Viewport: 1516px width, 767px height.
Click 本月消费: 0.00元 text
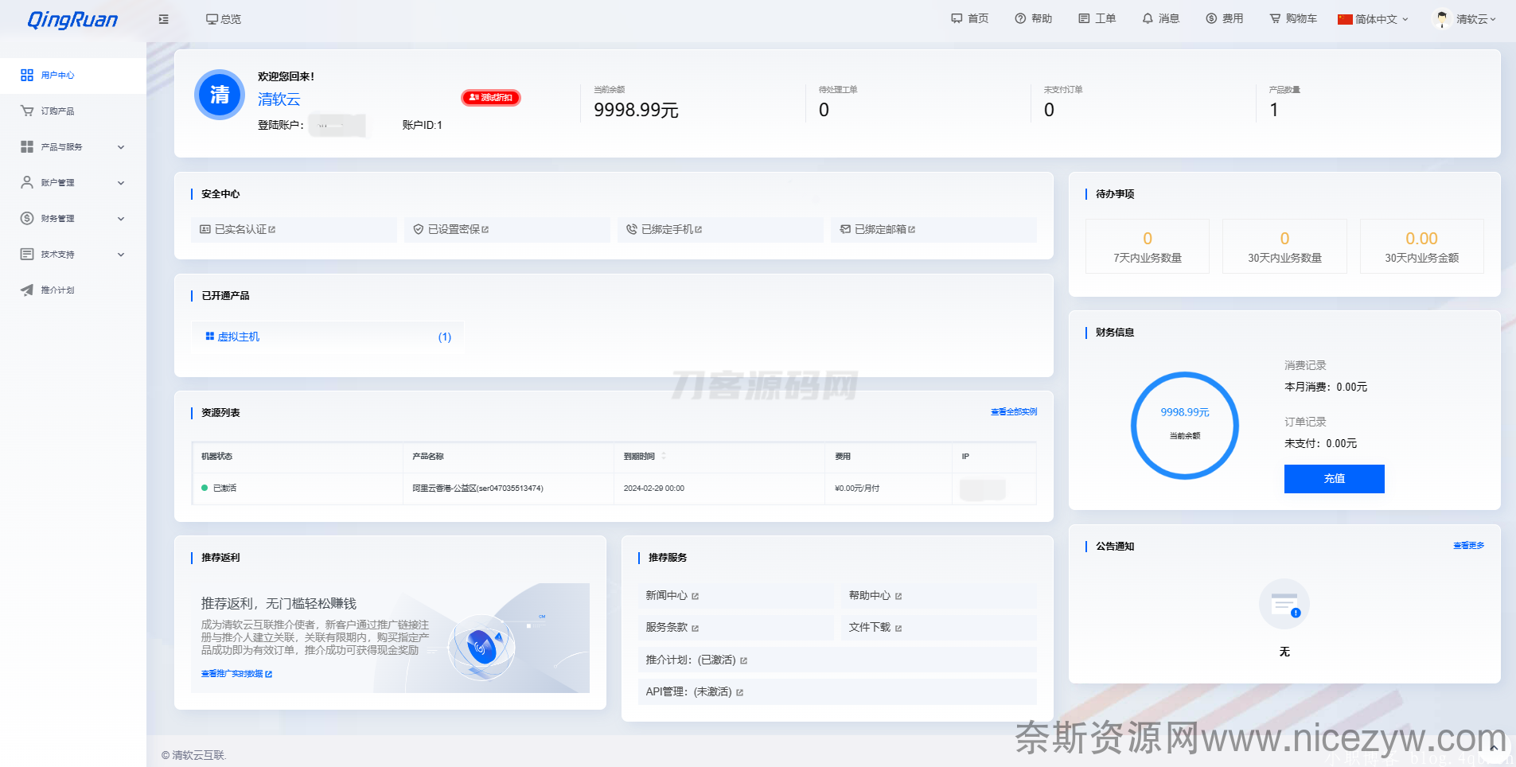point(1326,387)
